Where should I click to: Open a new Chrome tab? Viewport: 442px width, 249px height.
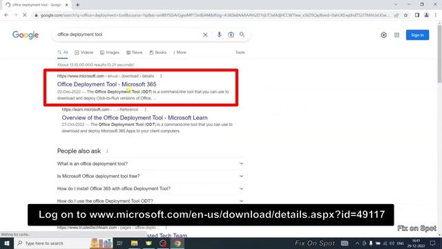point(77,5)
